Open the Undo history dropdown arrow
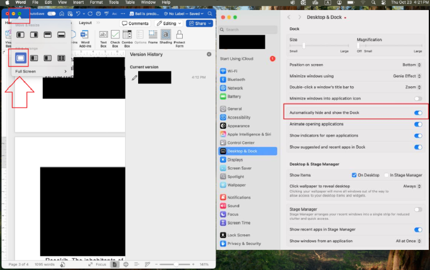This screenshot has width=430, height=270. pos(84,14)
